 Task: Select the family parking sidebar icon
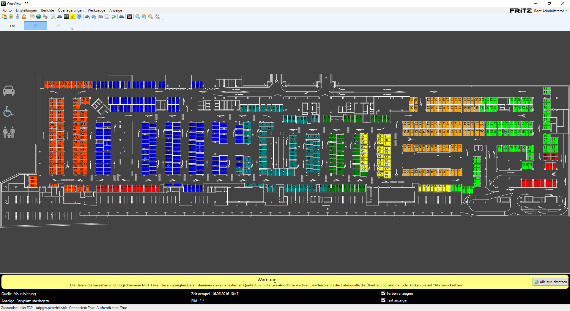pyautogui.click(x=9, y=132)
